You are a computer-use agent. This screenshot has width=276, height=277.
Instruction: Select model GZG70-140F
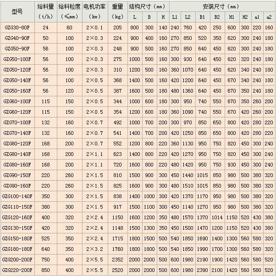click(17, 133)
